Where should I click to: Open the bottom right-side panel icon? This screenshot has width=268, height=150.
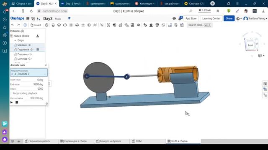point(265,95)
